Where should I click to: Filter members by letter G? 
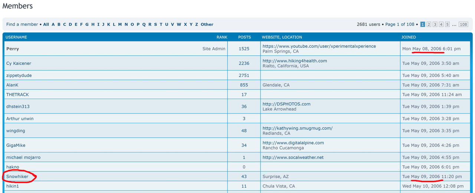pos(87,24)
